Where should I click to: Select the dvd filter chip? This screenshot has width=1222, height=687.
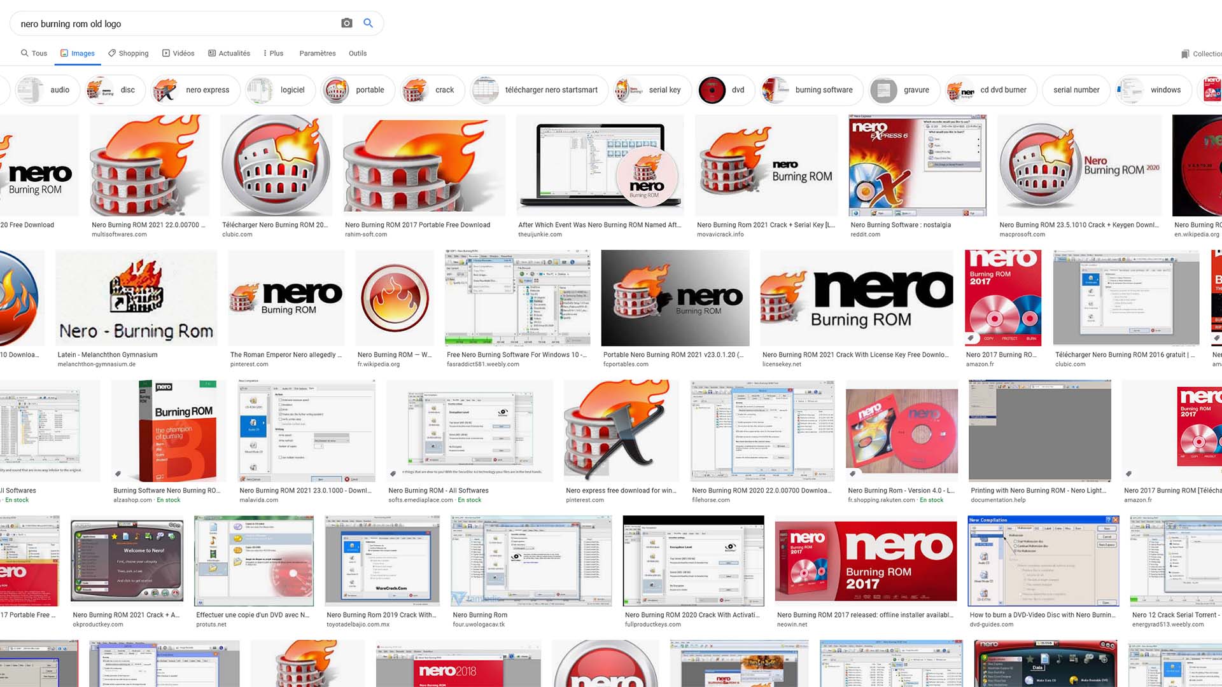pyautogui.click(x=726, y=90)
